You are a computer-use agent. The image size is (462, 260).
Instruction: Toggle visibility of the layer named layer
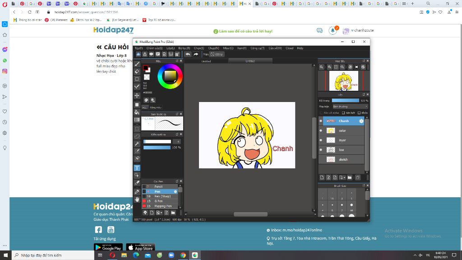tap(321, 140)
